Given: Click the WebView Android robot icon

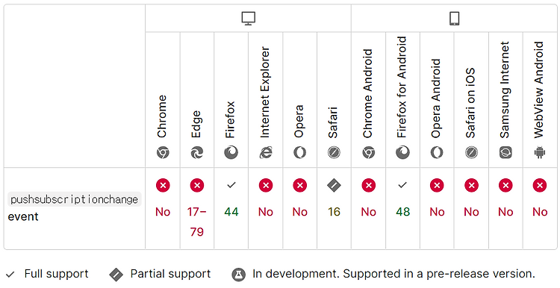Looking at the screenshot, I should [x=540, y=153].
